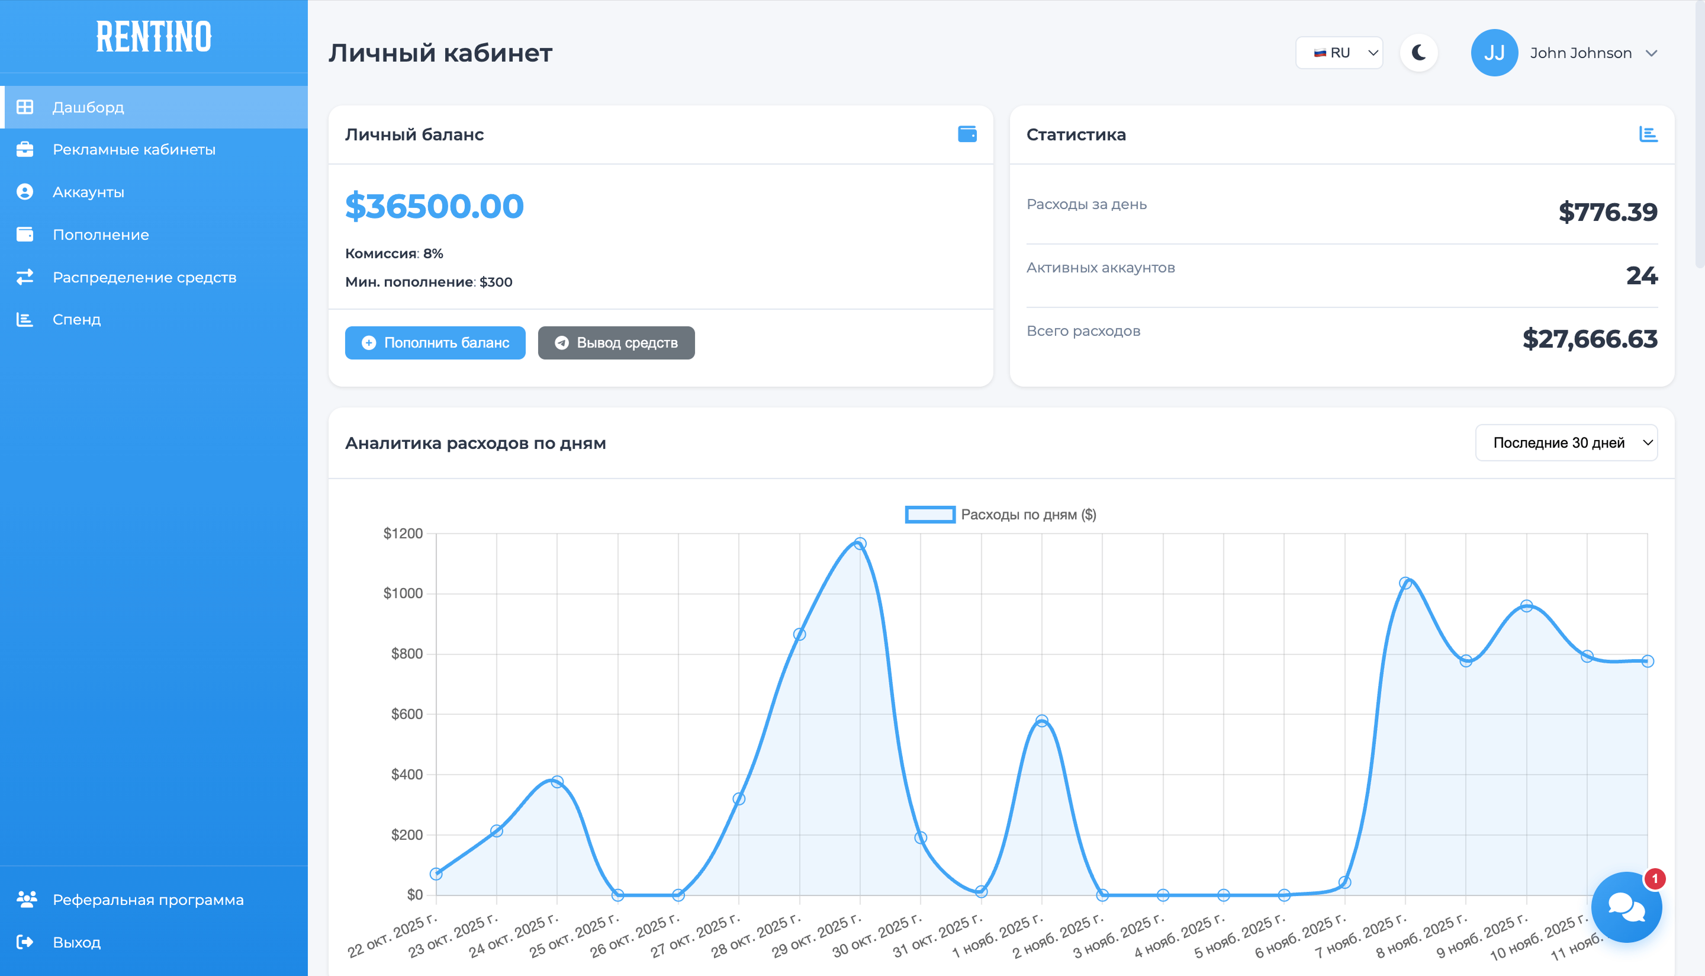Click the 29 окт. peak data point
Image resolution: width=1705 pixels, height=976 pixels.
tap(860, 544)
